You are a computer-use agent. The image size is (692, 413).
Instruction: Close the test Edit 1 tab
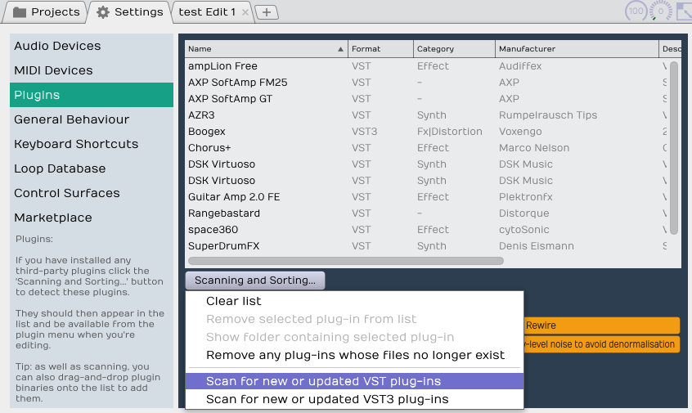245,12
